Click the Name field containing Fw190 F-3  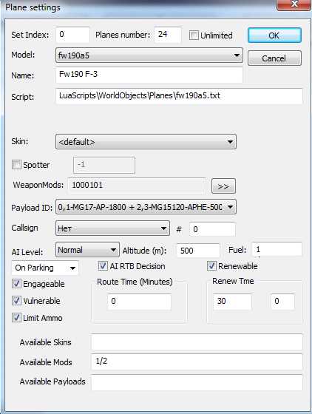coord(149,75)
